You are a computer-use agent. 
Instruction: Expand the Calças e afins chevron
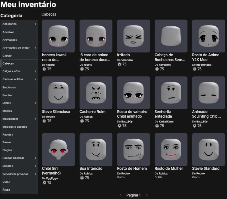[35, 71]
